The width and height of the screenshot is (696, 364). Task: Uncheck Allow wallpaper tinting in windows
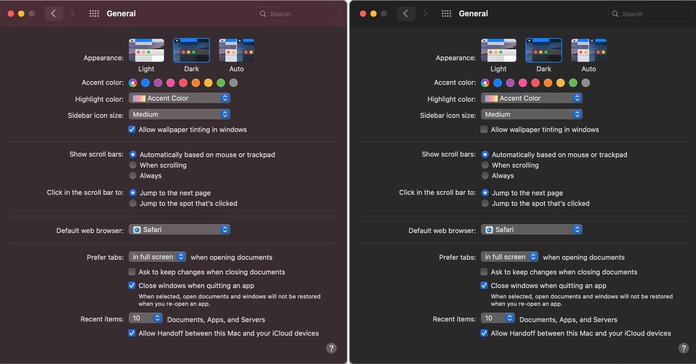click(x=131, y=129)
